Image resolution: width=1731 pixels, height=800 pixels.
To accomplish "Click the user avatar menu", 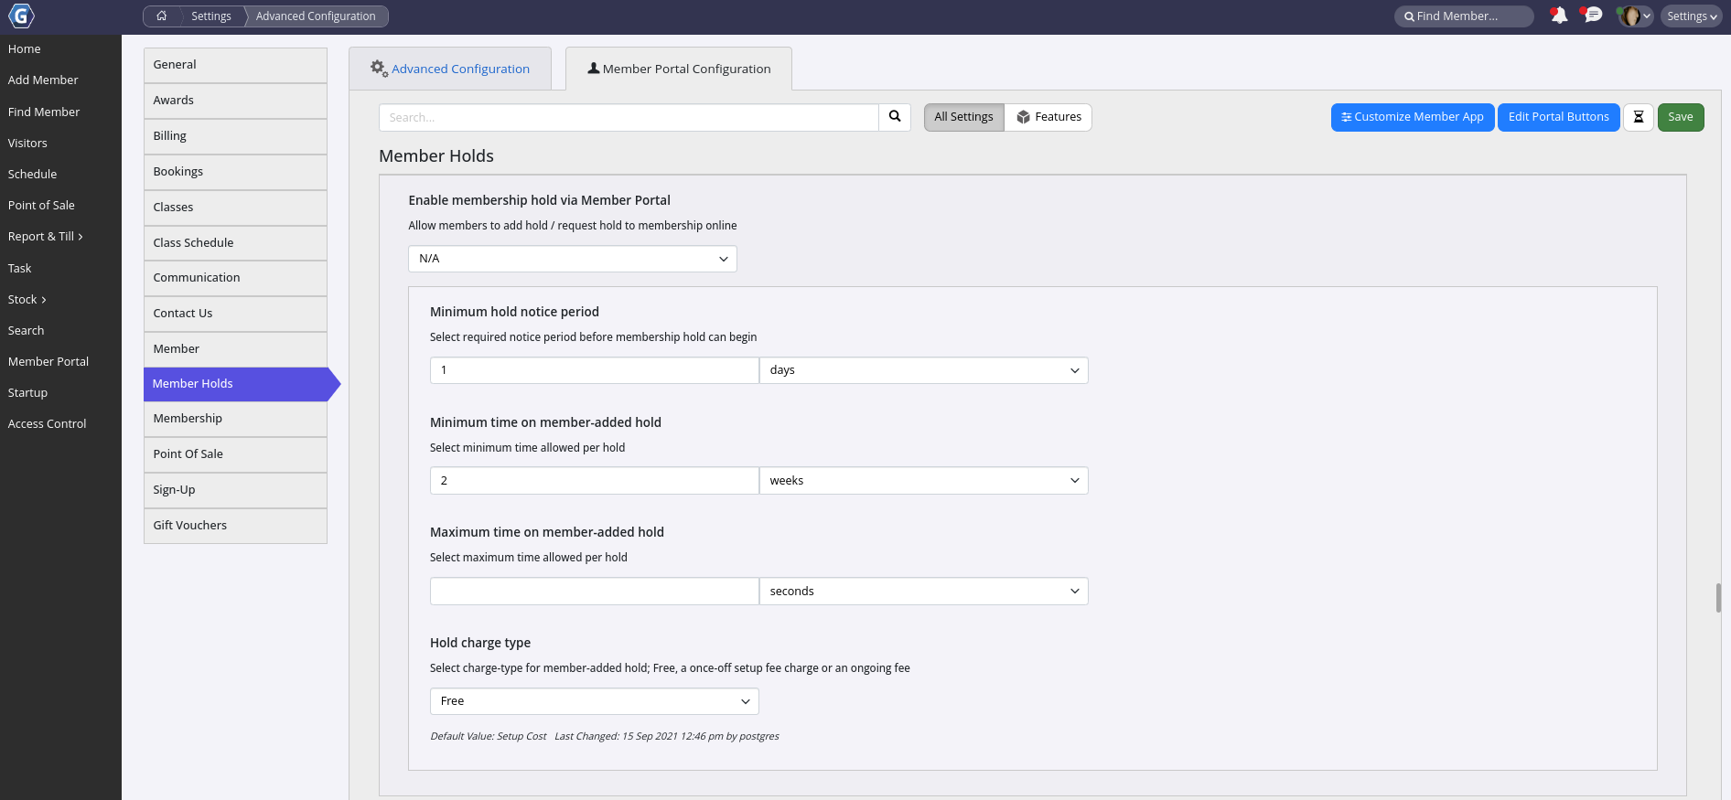I will (1633, 16).
